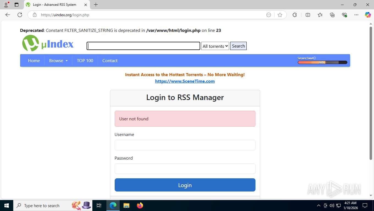
Task: View site information lock icon
Action: 35,15
